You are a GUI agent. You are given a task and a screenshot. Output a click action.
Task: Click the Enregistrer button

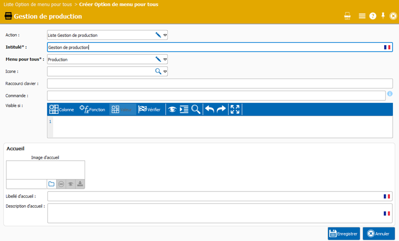(x=344, y=234)
